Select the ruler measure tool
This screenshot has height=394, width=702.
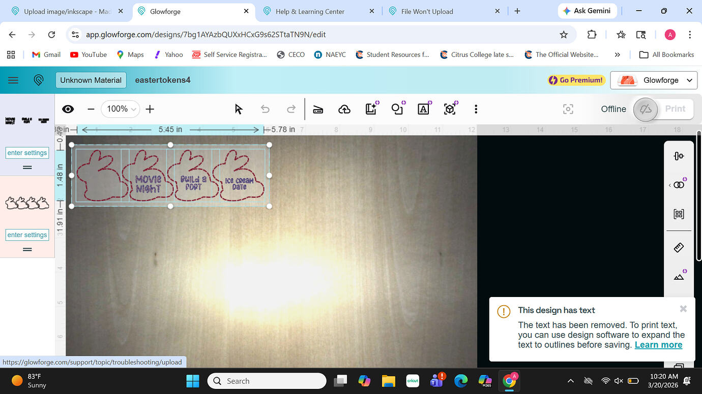pyautogui.click(x=679, y=248)
